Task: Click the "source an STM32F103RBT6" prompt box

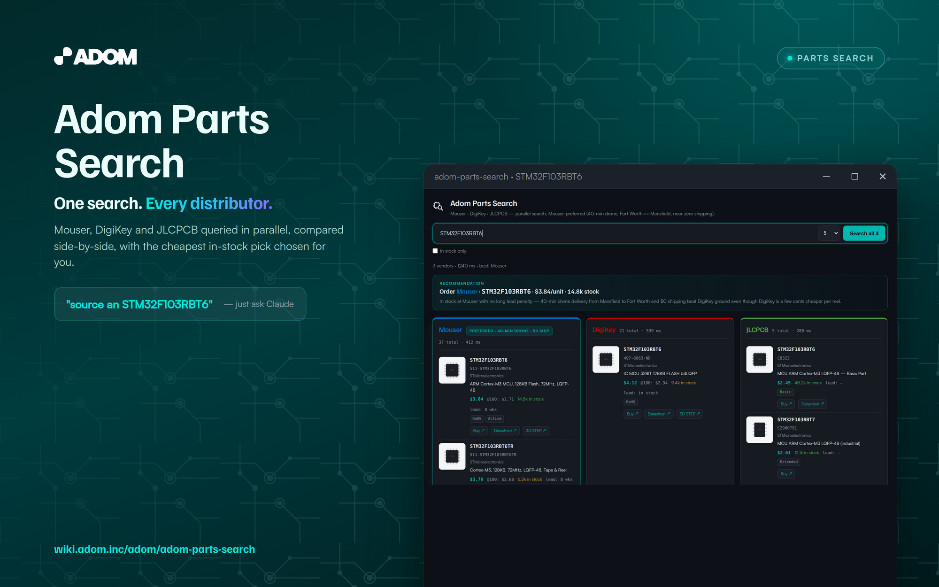Action: pyautogui.click(x=180, y=304)
